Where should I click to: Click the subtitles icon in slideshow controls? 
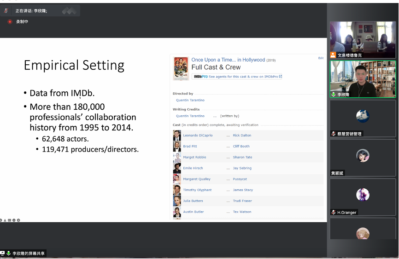point(10,220)
